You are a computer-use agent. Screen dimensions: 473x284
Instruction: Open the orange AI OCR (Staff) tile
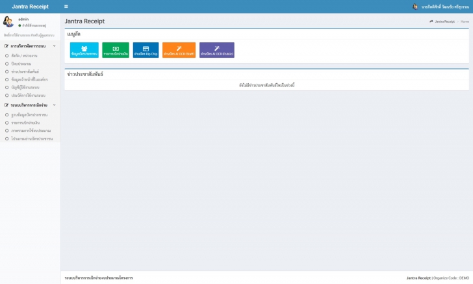(179, 50)
